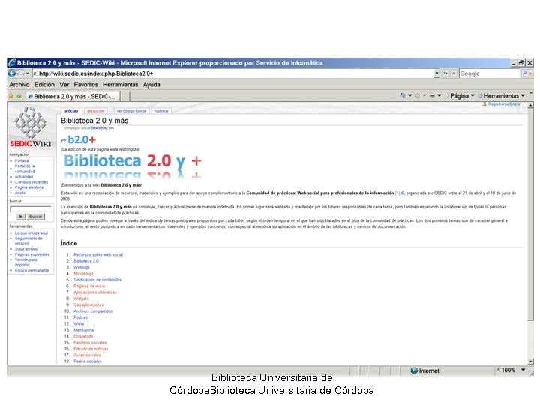This screenshot has width=540, height=405.
Task: Click the Ir button under buscar
Action: (21, 217)
